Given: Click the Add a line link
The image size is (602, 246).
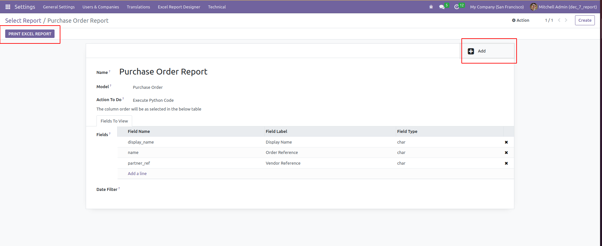Looking at the screenshot, I should pyautogui.click(x=137, y=174).
